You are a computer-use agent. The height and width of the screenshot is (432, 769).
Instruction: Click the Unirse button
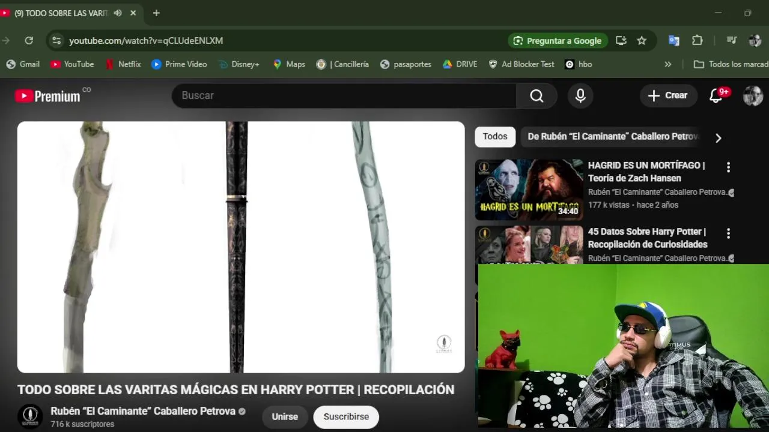[285, 417]
